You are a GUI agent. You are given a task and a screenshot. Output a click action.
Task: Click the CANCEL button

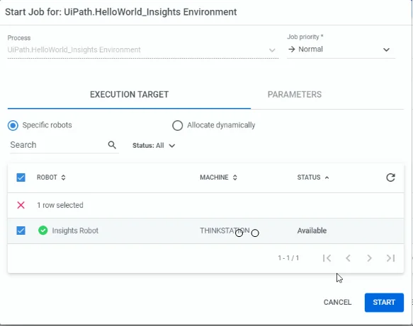click(337, 303)
